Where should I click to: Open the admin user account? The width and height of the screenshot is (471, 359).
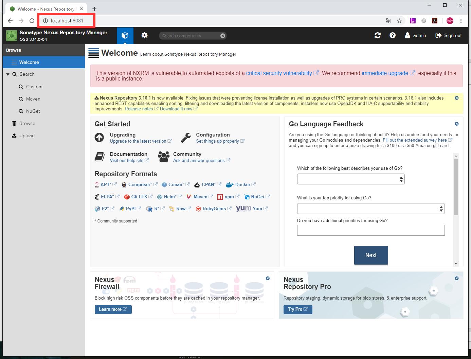[x=415, y=35]
